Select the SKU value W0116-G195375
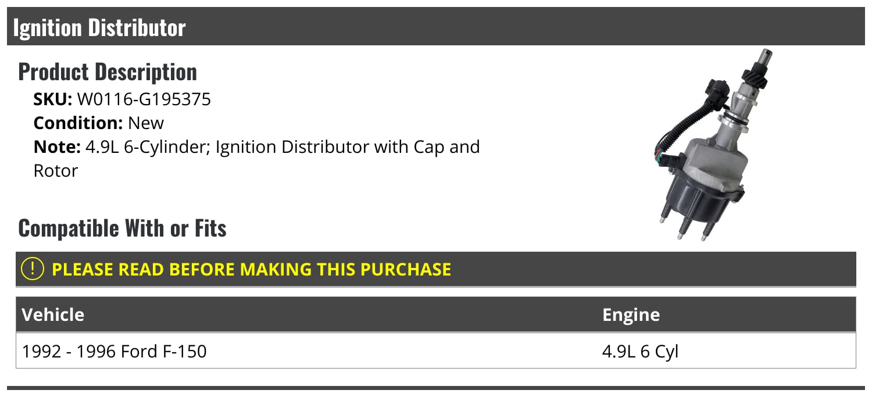This screenshot has height=397, width=872. point(144,99)
